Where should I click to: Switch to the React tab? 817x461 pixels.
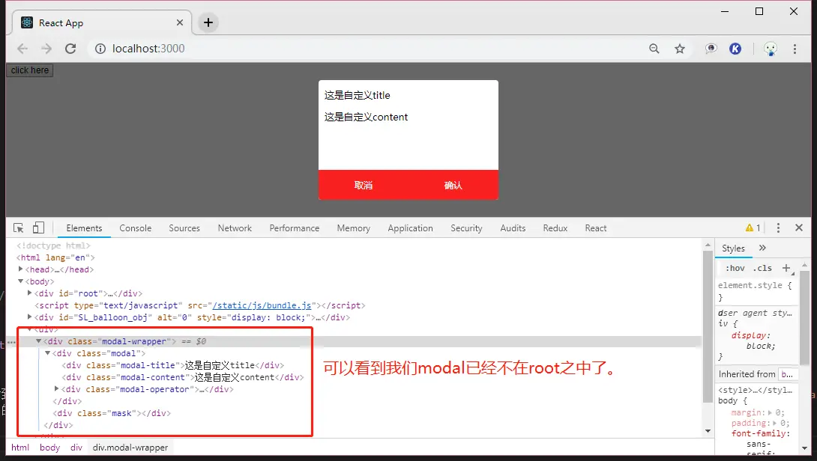point(596,228)
